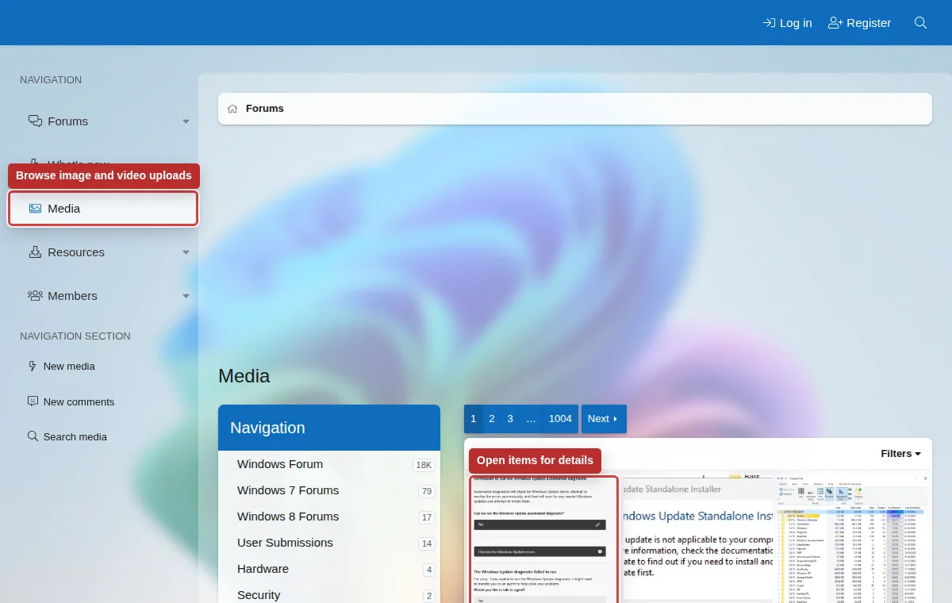
Task: Select the Windows 8 Forums category
Action: click(x=288, y=517)
